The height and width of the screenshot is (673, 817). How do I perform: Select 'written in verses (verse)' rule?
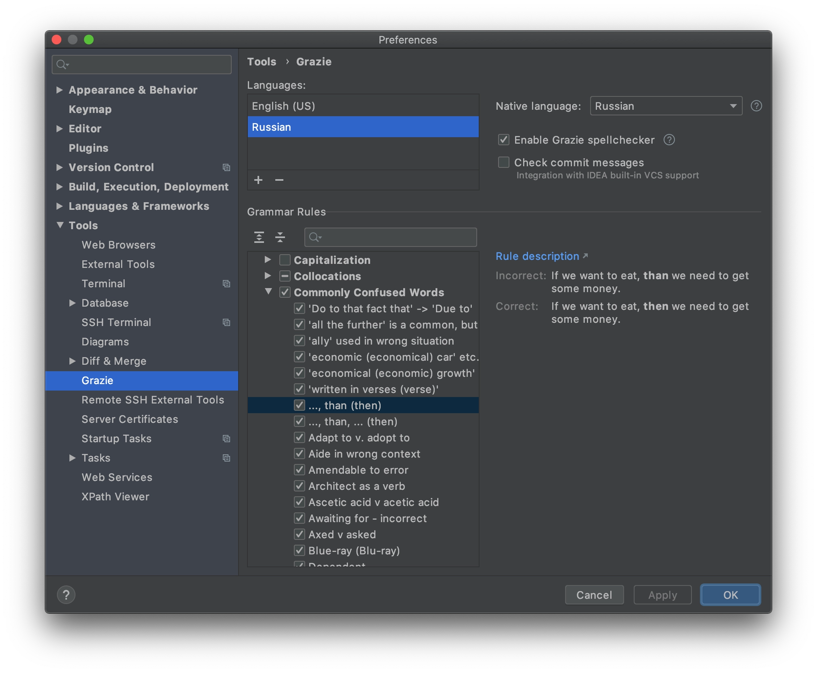tap(363, 389)
